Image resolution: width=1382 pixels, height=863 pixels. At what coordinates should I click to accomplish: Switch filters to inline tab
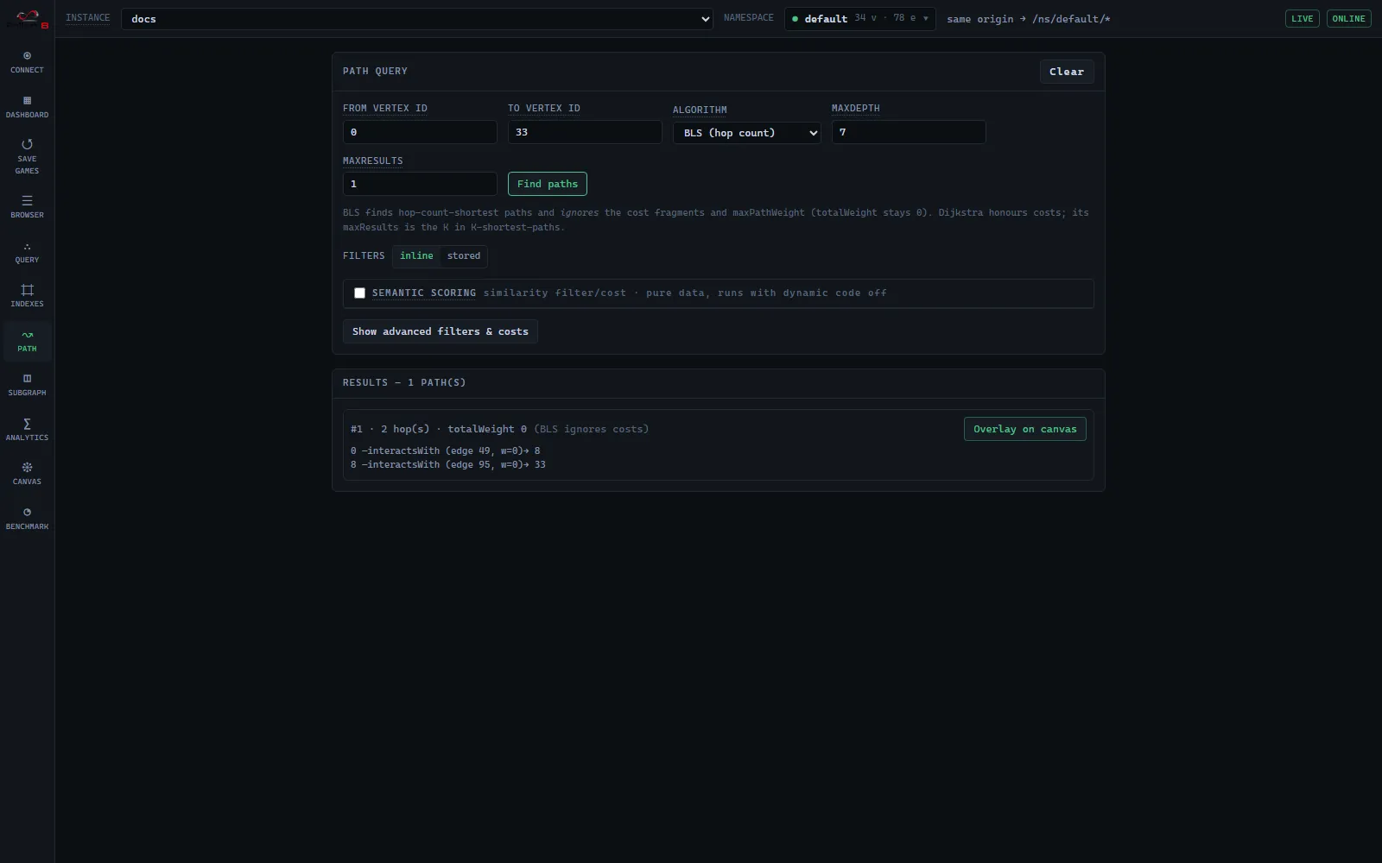[x=416, y=256]
